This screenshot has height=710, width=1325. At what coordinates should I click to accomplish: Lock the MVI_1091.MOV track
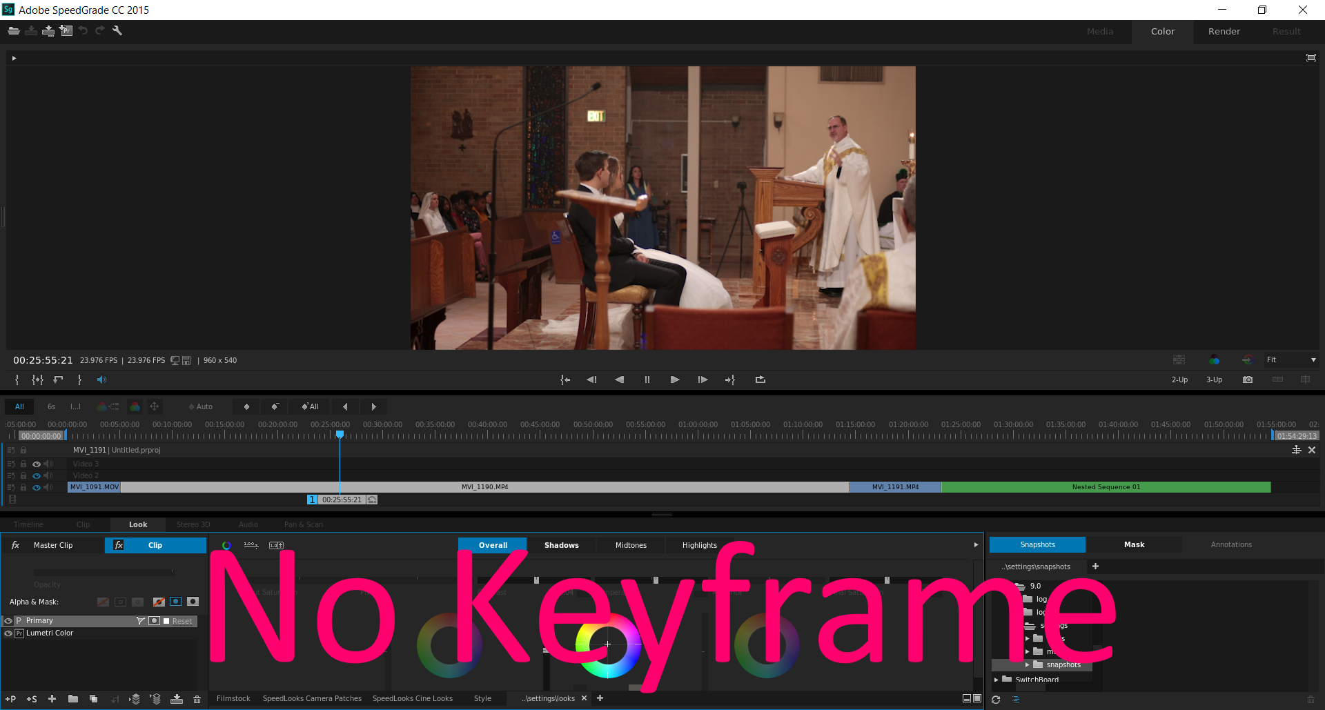click(23, 487)
